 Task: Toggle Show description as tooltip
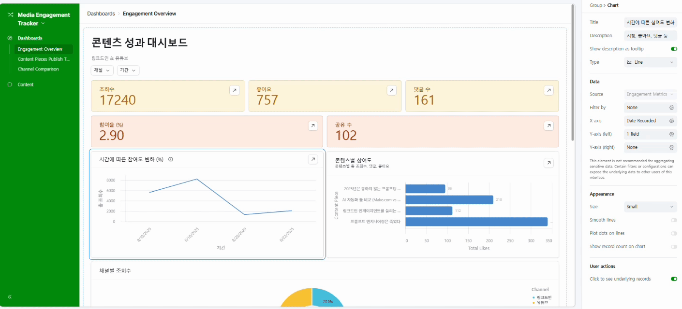pyautogui.click(x=674, y=49)
